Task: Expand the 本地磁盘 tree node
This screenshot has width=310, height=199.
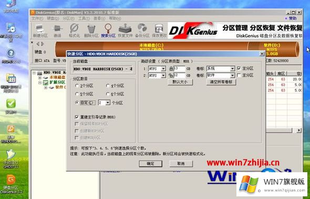Action: (x=40, y=78)
